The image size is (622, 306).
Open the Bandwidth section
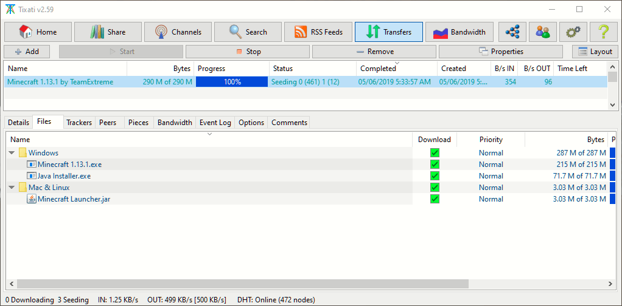pos(461,32)
